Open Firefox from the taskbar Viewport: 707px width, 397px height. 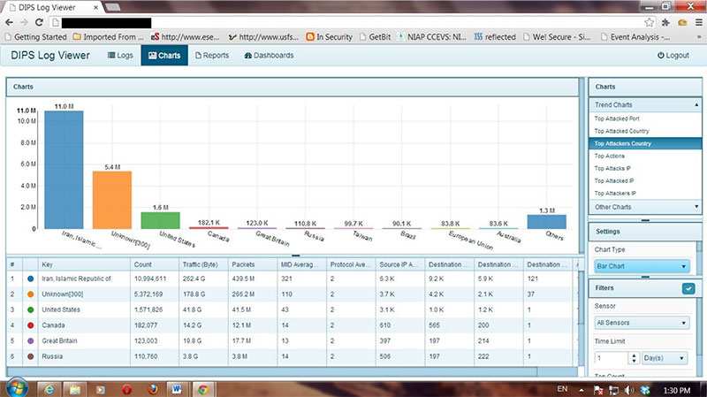[152, 389]
